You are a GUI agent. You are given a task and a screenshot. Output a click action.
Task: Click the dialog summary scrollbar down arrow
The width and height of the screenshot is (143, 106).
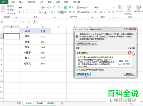click(x=134, y=66)
